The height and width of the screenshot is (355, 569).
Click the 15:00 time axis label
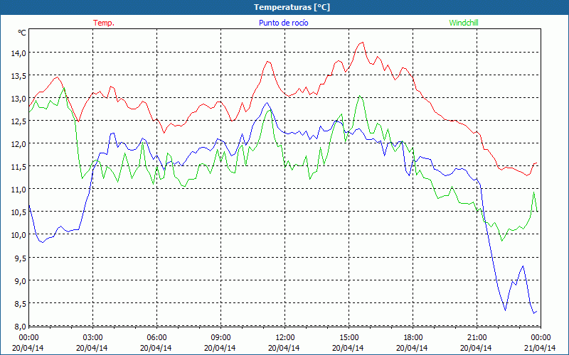[x=349, y=338]
